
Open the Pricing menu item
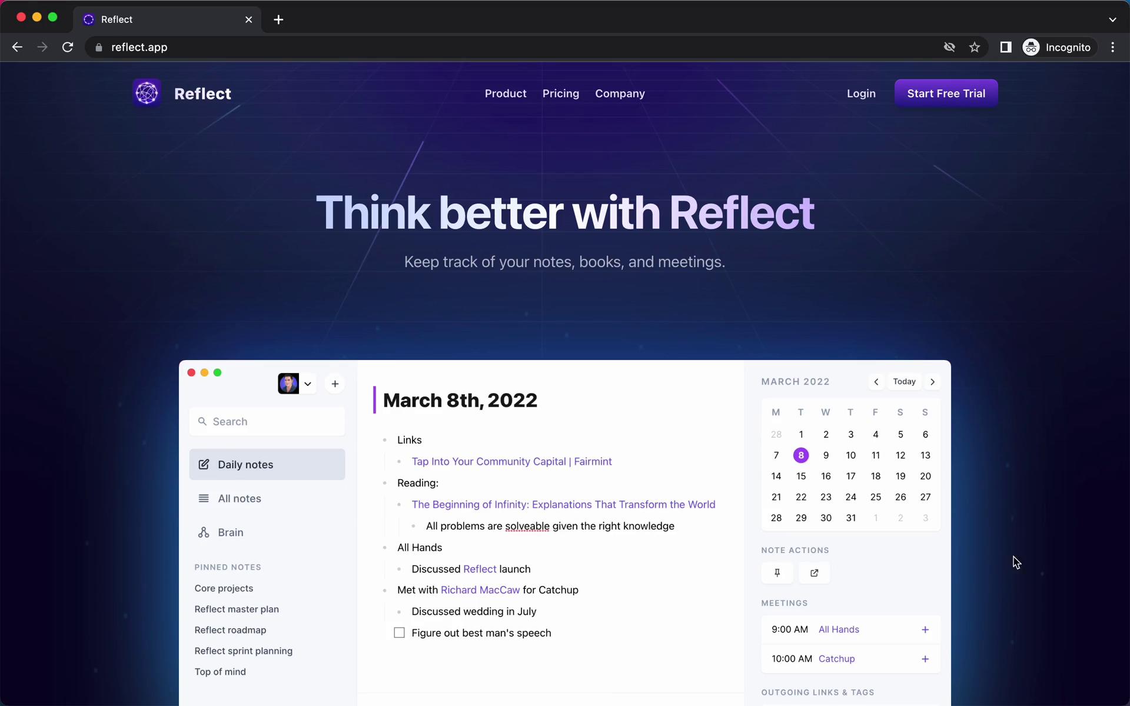[x=560, y=94]
